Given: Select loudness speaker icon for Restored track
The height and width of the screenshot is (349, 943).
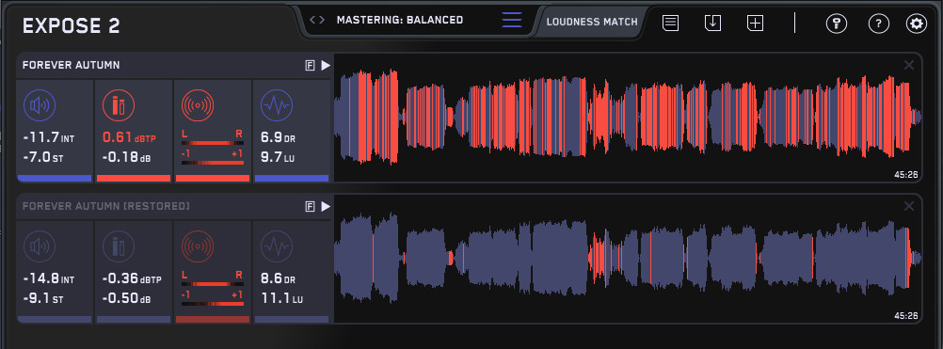Looking at the screenshot, I should 40,246.
